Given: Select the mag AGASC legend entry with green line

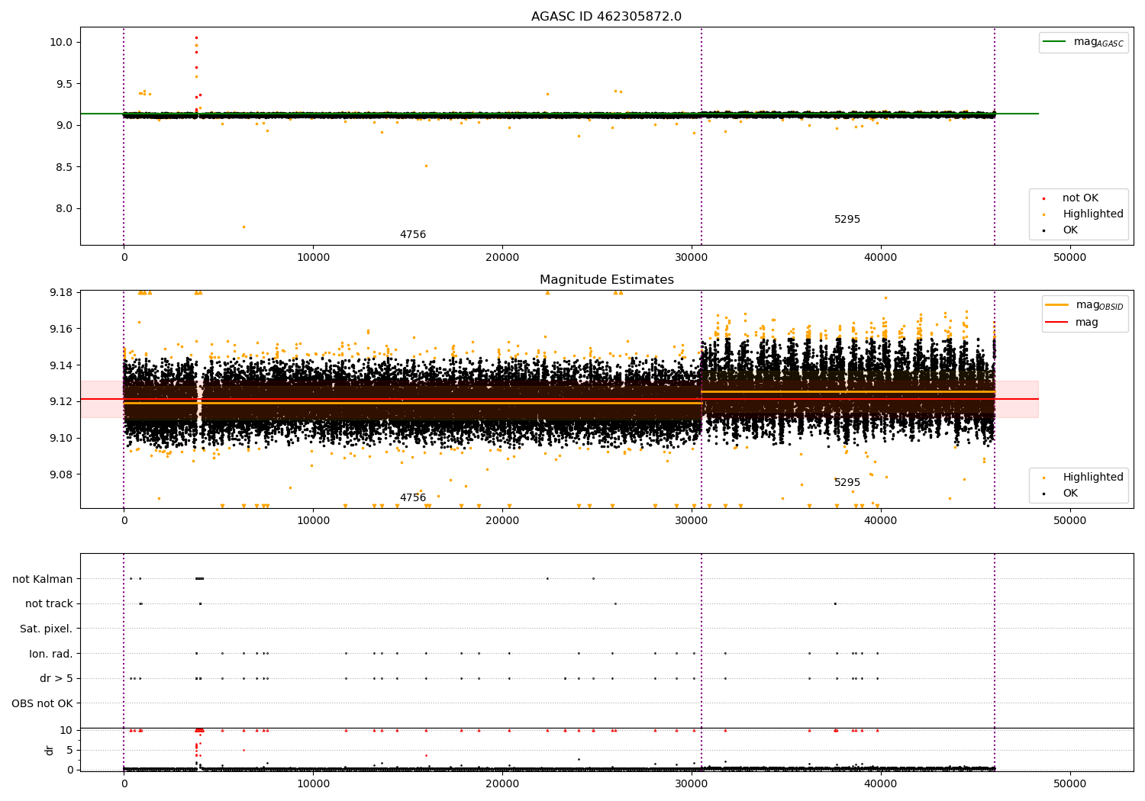Looking at the screenshot, I should click(x=1084, y=42).
